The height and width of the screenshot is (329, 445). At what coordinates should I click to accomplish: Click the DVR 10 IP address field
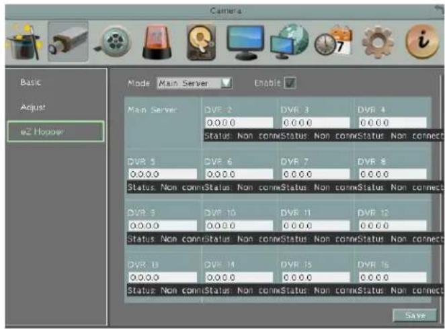click(x=239, y=226)
